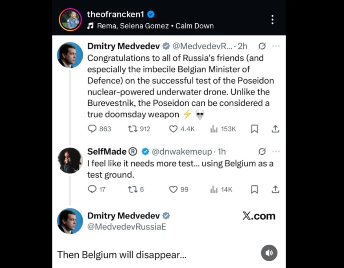This screenshot has width=344, height=268.
Task: Like SelfMade's tweet with 99 likes
Action: (x=173, y=189)
